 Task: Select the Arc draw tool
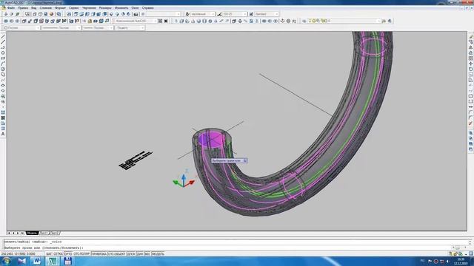click(x=3, y=64)
